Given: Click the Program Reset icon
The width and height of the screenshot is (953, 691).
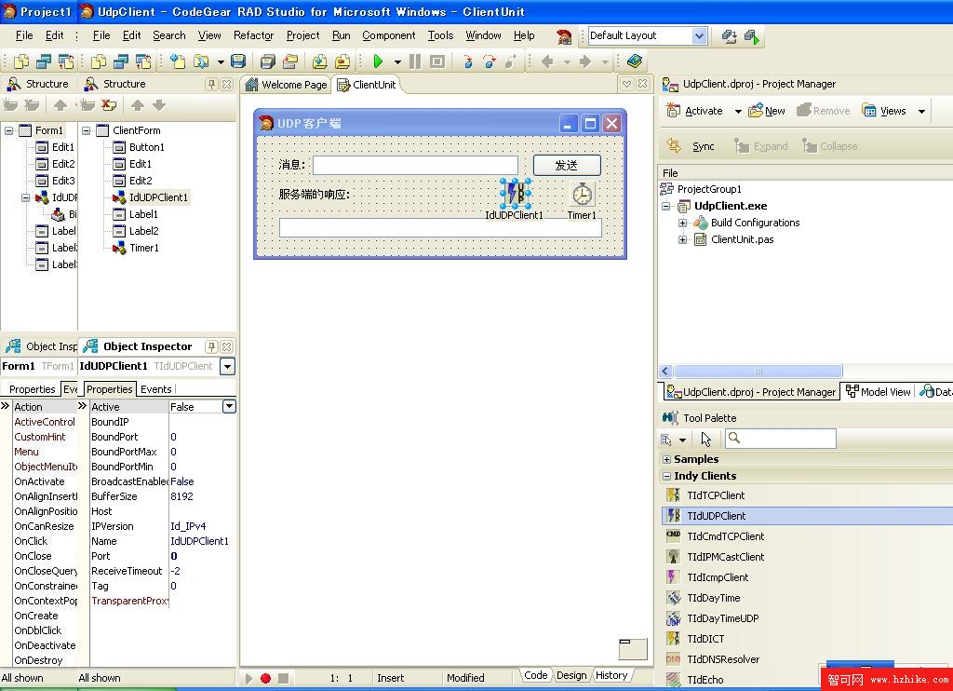Looking at the screenshot, I should pos(437,61).
